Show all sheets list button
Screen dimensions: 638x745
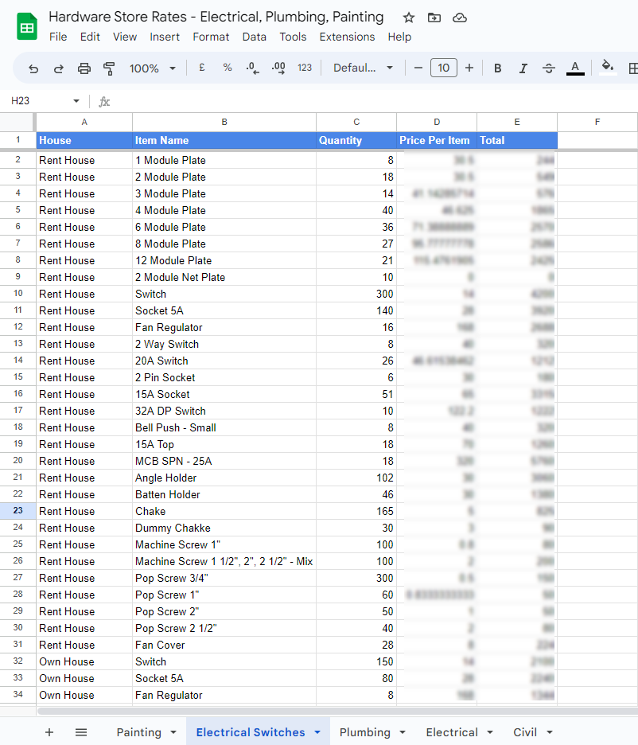point(81,732)
